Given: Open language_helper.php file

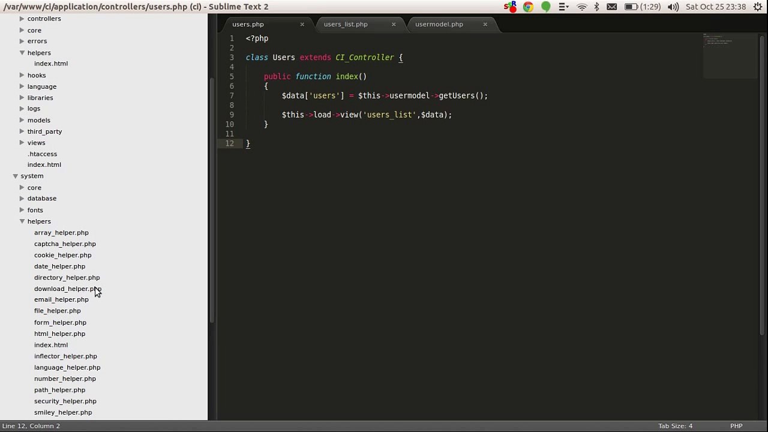Looking at the screenshot, I should coord(67,368).
